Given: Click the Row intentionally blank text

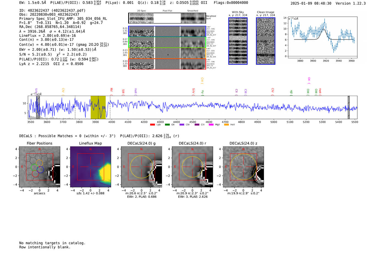Looking at the screenshot, I should (x=45, y=247).
